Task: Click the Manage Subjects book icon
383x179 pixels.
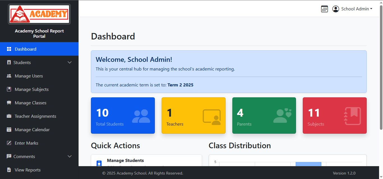Action: [x=9, y=89]
